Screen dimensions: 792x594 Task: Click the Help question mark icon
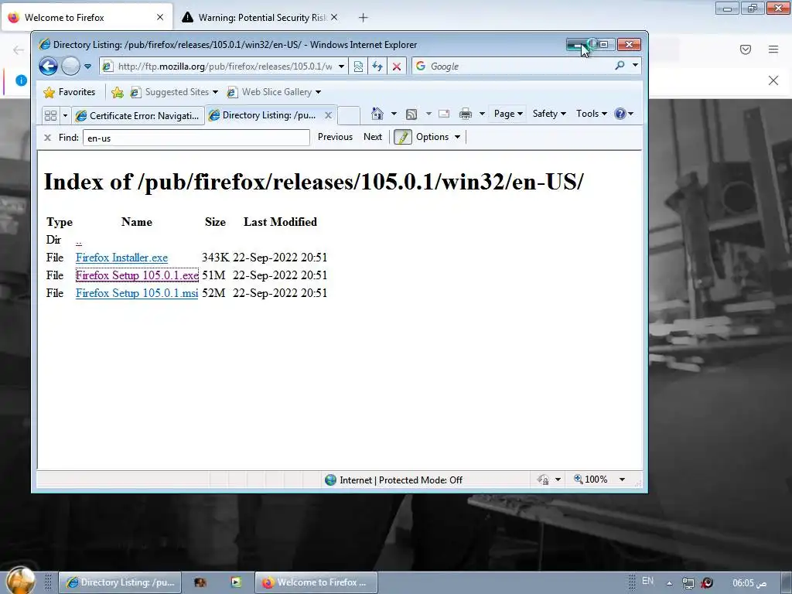tap(620, 114)
